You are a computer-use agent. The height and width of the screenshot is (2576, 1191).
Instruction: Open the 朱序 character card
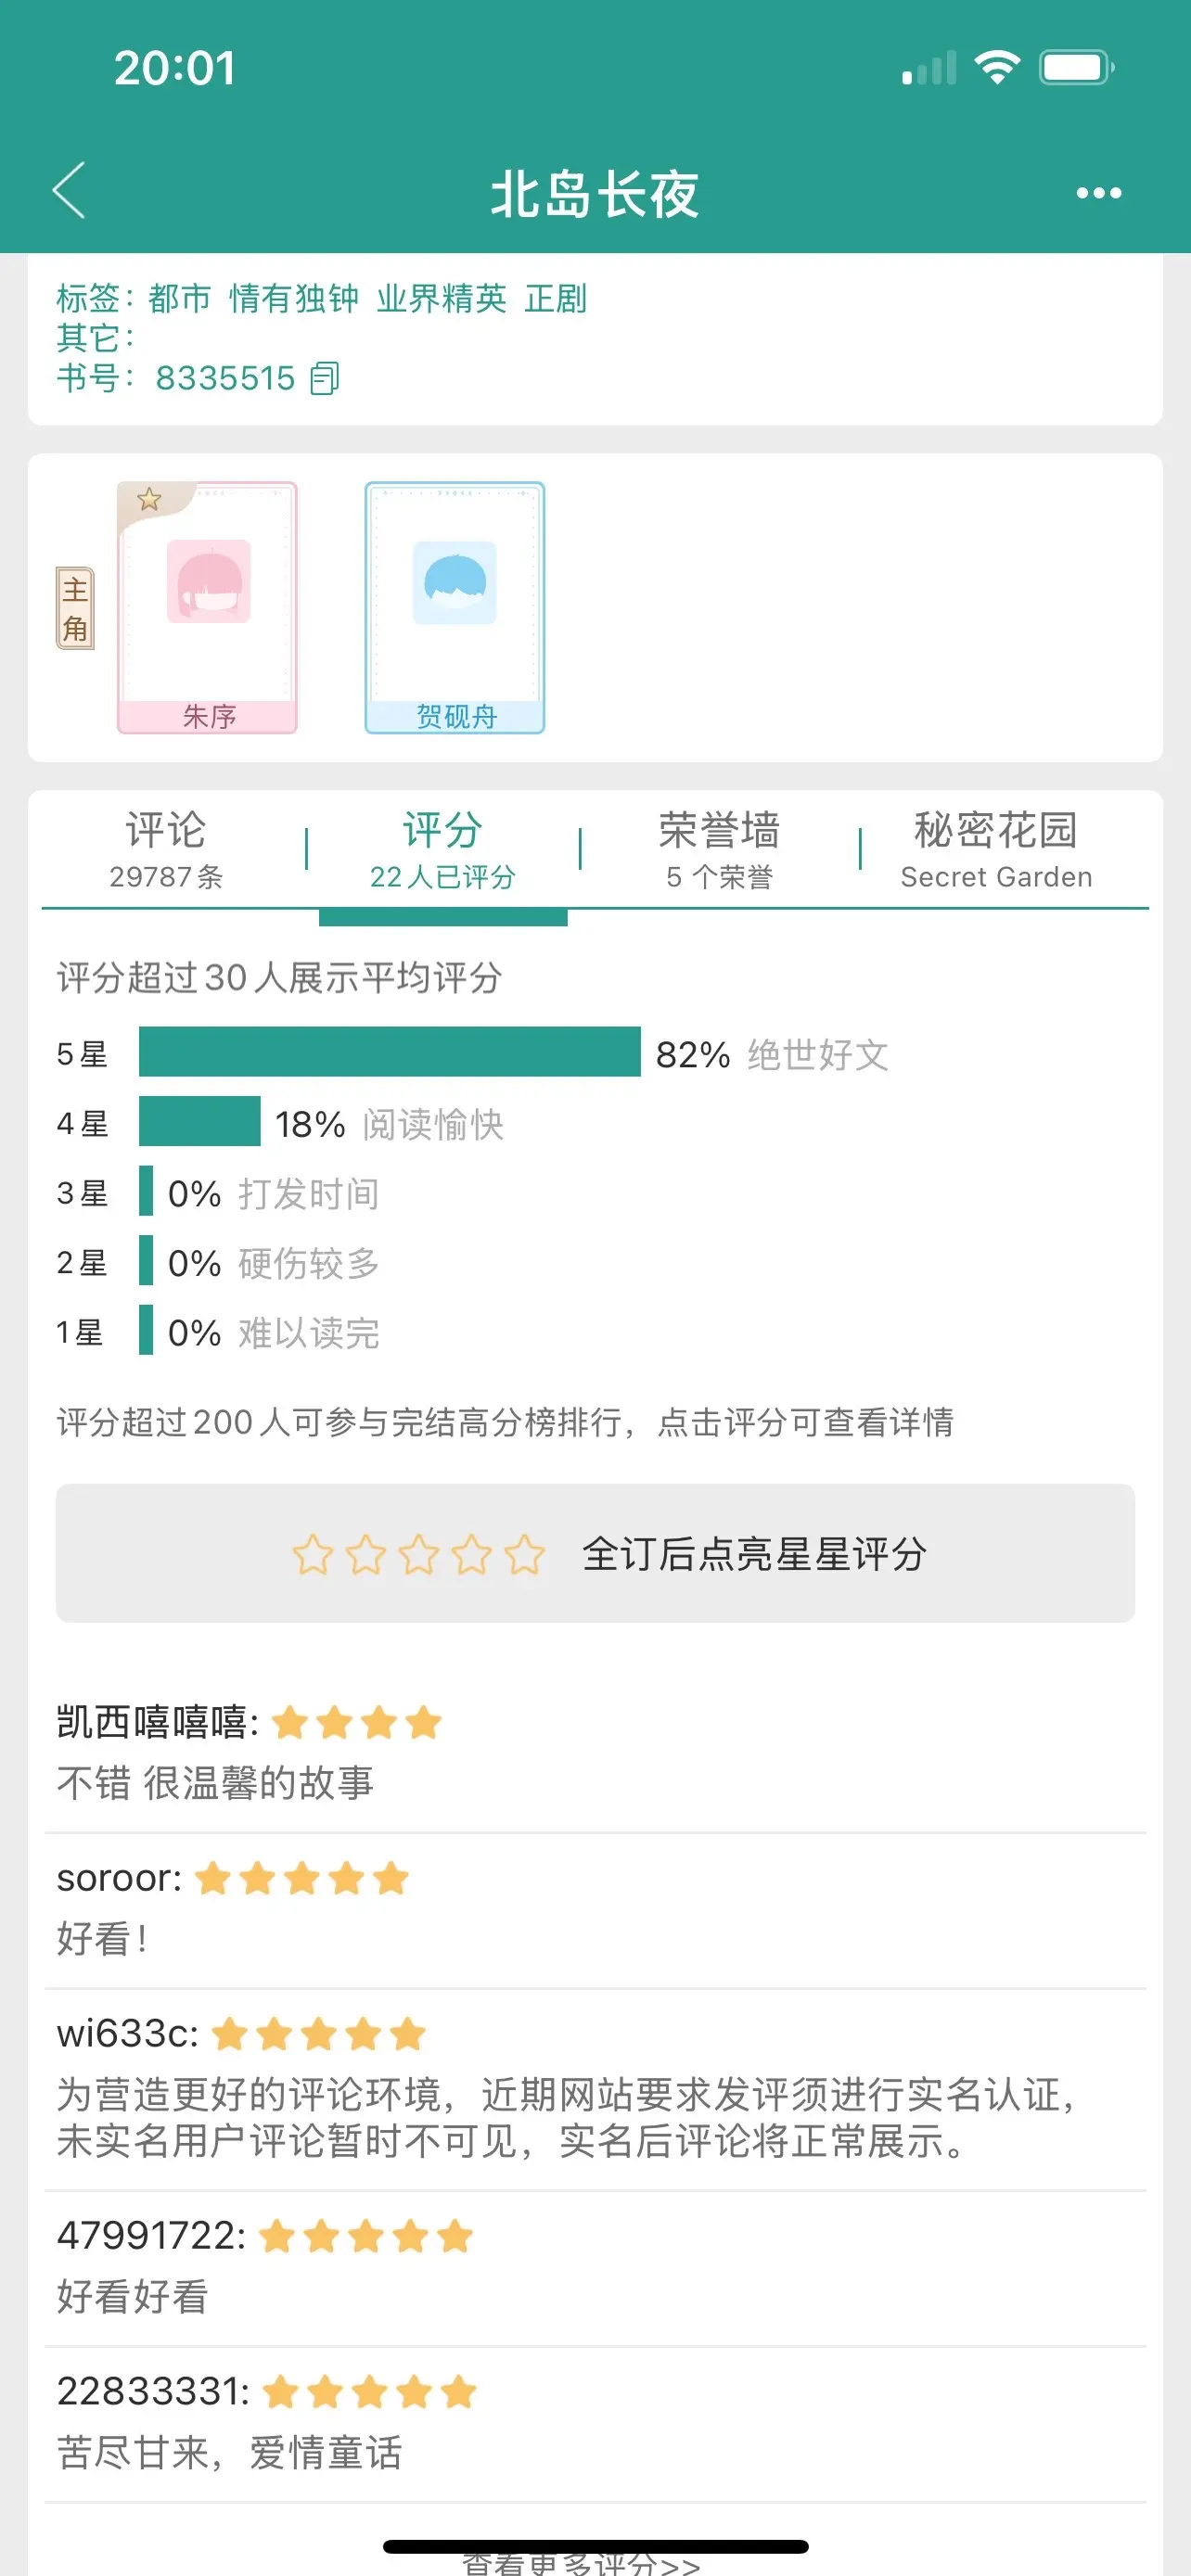207,608
